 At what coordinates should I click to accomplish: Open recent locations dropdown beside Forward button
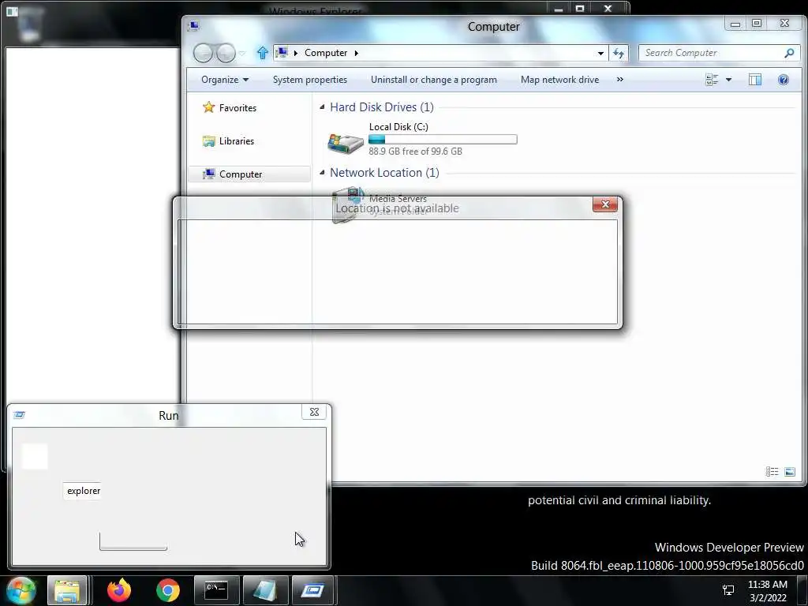click(x=242, y=54)
